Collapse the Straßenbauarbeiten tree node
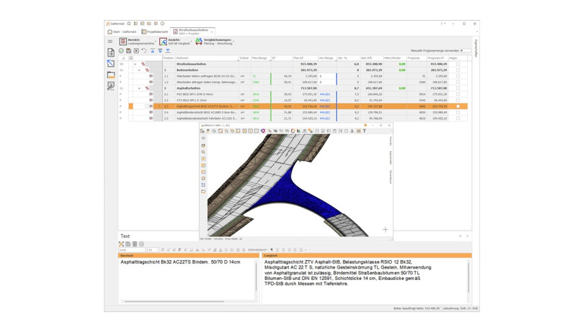The width and height of the screenshot is (584, 328). [135, 64]
